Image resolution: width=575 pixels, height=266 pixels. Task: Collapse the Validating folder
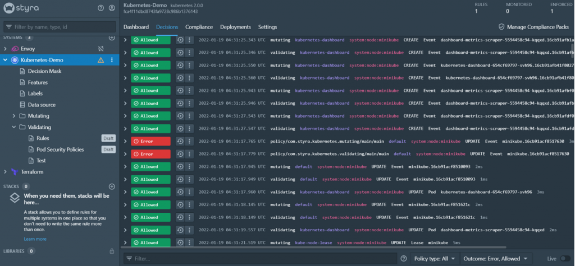(14, 127)
